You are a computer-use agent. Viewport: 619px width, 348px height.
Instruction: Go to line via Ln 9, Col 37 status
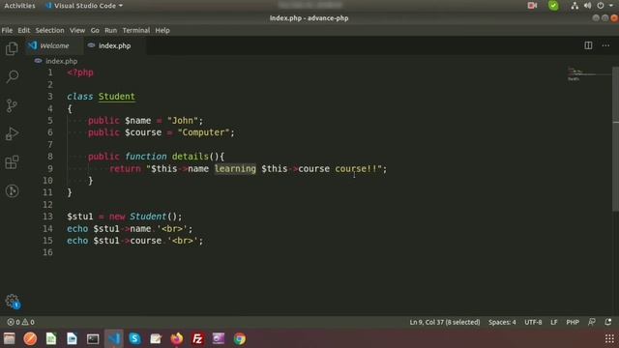coord(445,322)
